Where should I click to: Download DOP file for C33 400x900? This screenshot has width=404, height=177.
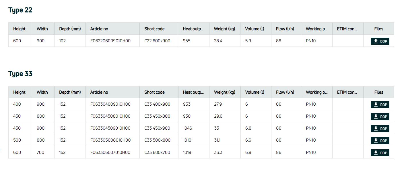coord(380,104)
